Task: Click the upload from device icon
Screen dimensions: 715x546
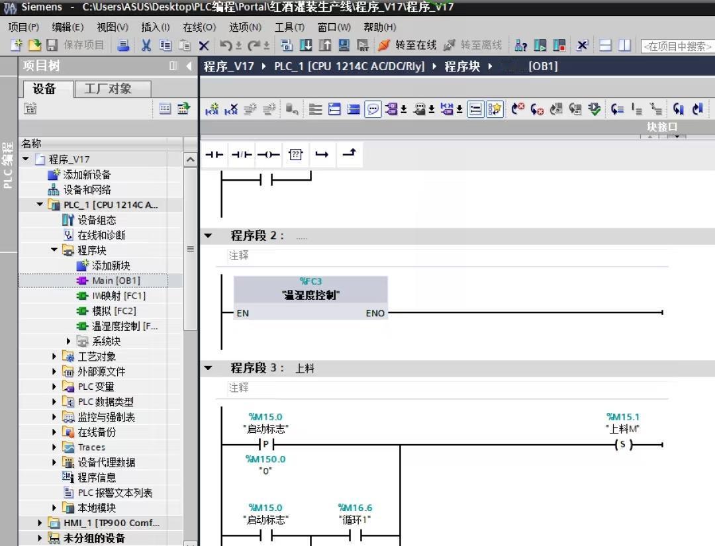Action: click(324, 45)
